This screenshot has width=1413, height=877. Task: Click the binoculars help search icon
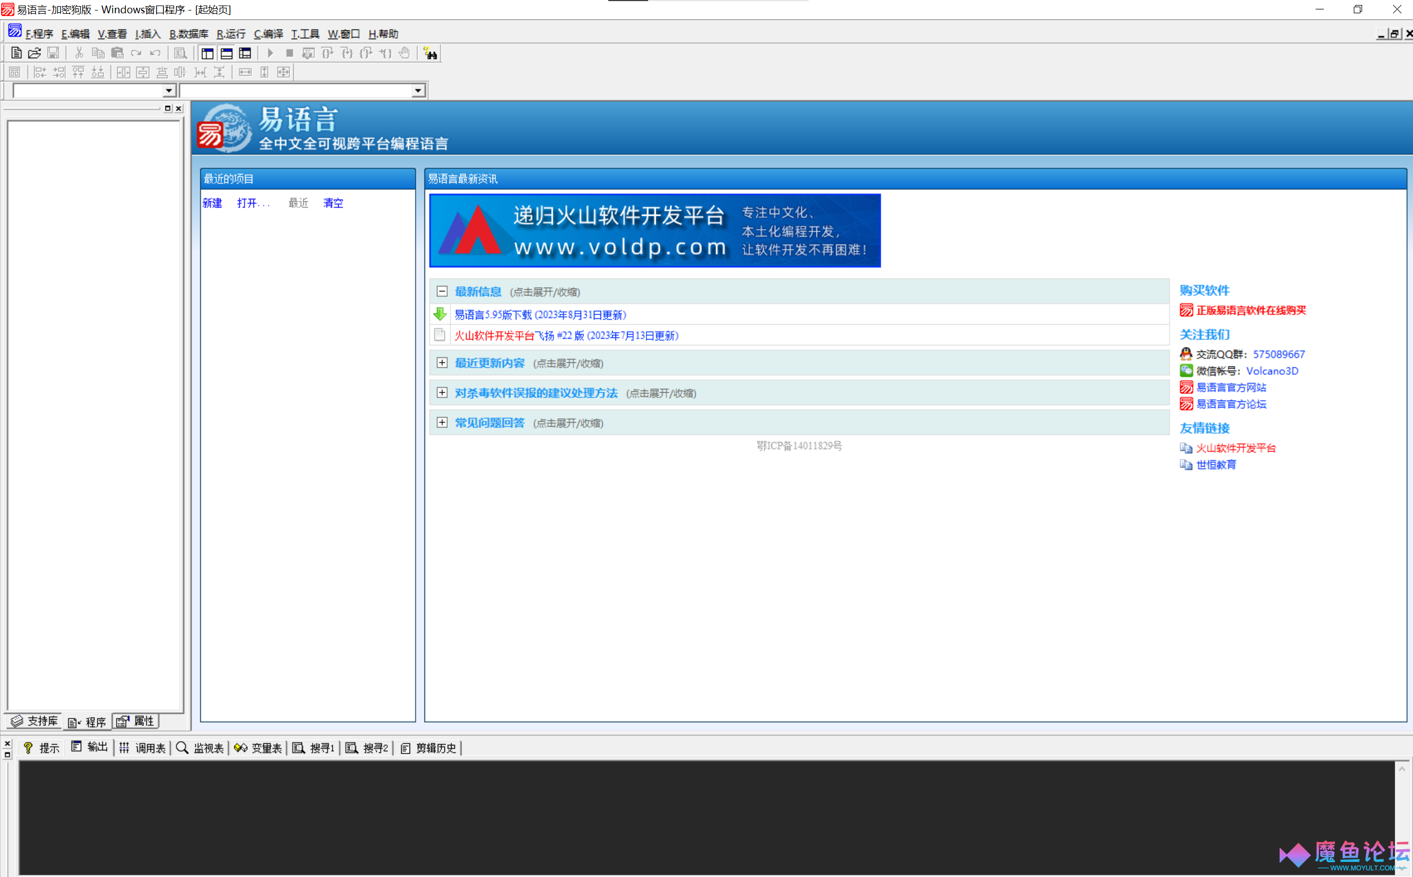pyautogui.click(x=431, y=53)
